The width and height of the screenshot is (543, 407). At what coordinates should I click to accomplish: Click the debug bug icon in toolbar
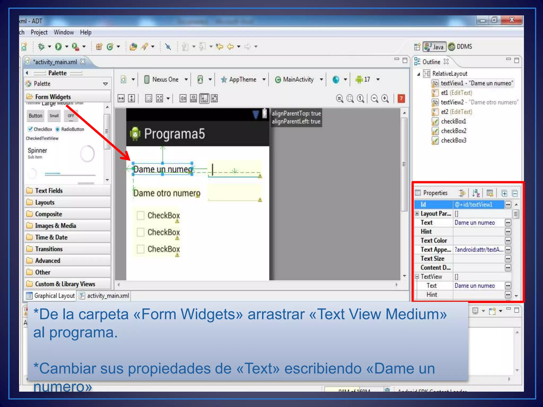click(x=41, y=47)
